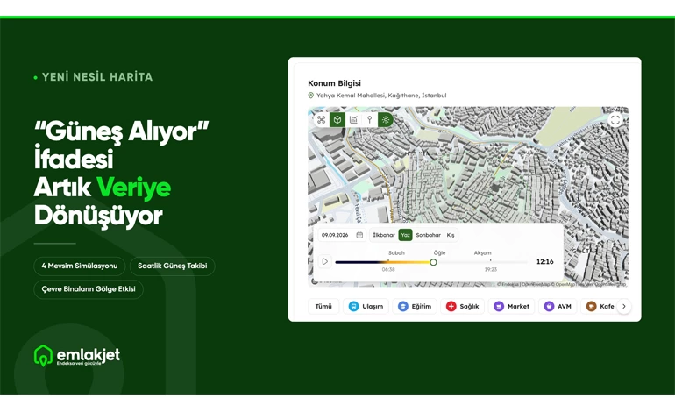Click the Konum Bilgisi heading
Viewport: 675px width, 412px height.
click(x=335, y=83)
